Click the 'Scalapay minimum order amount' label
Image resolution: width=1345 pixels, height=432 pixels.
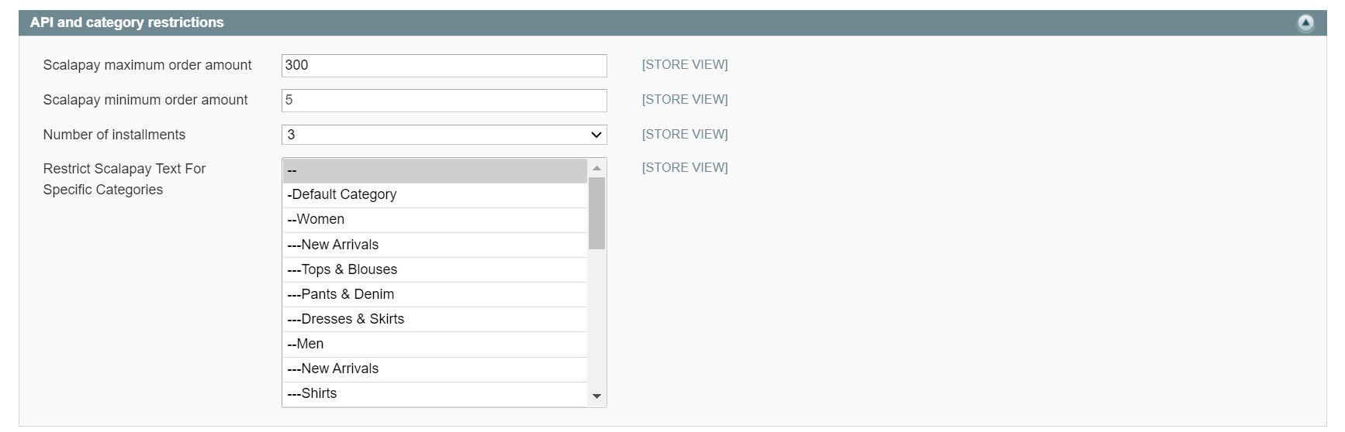(x=146, y=100)
